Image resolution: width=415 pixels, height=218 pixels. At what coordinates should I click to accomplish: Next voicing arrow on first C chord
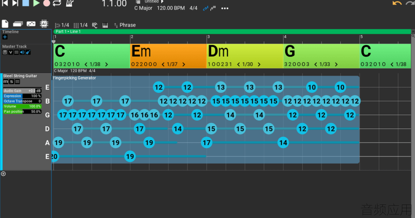tap(107, 64)
